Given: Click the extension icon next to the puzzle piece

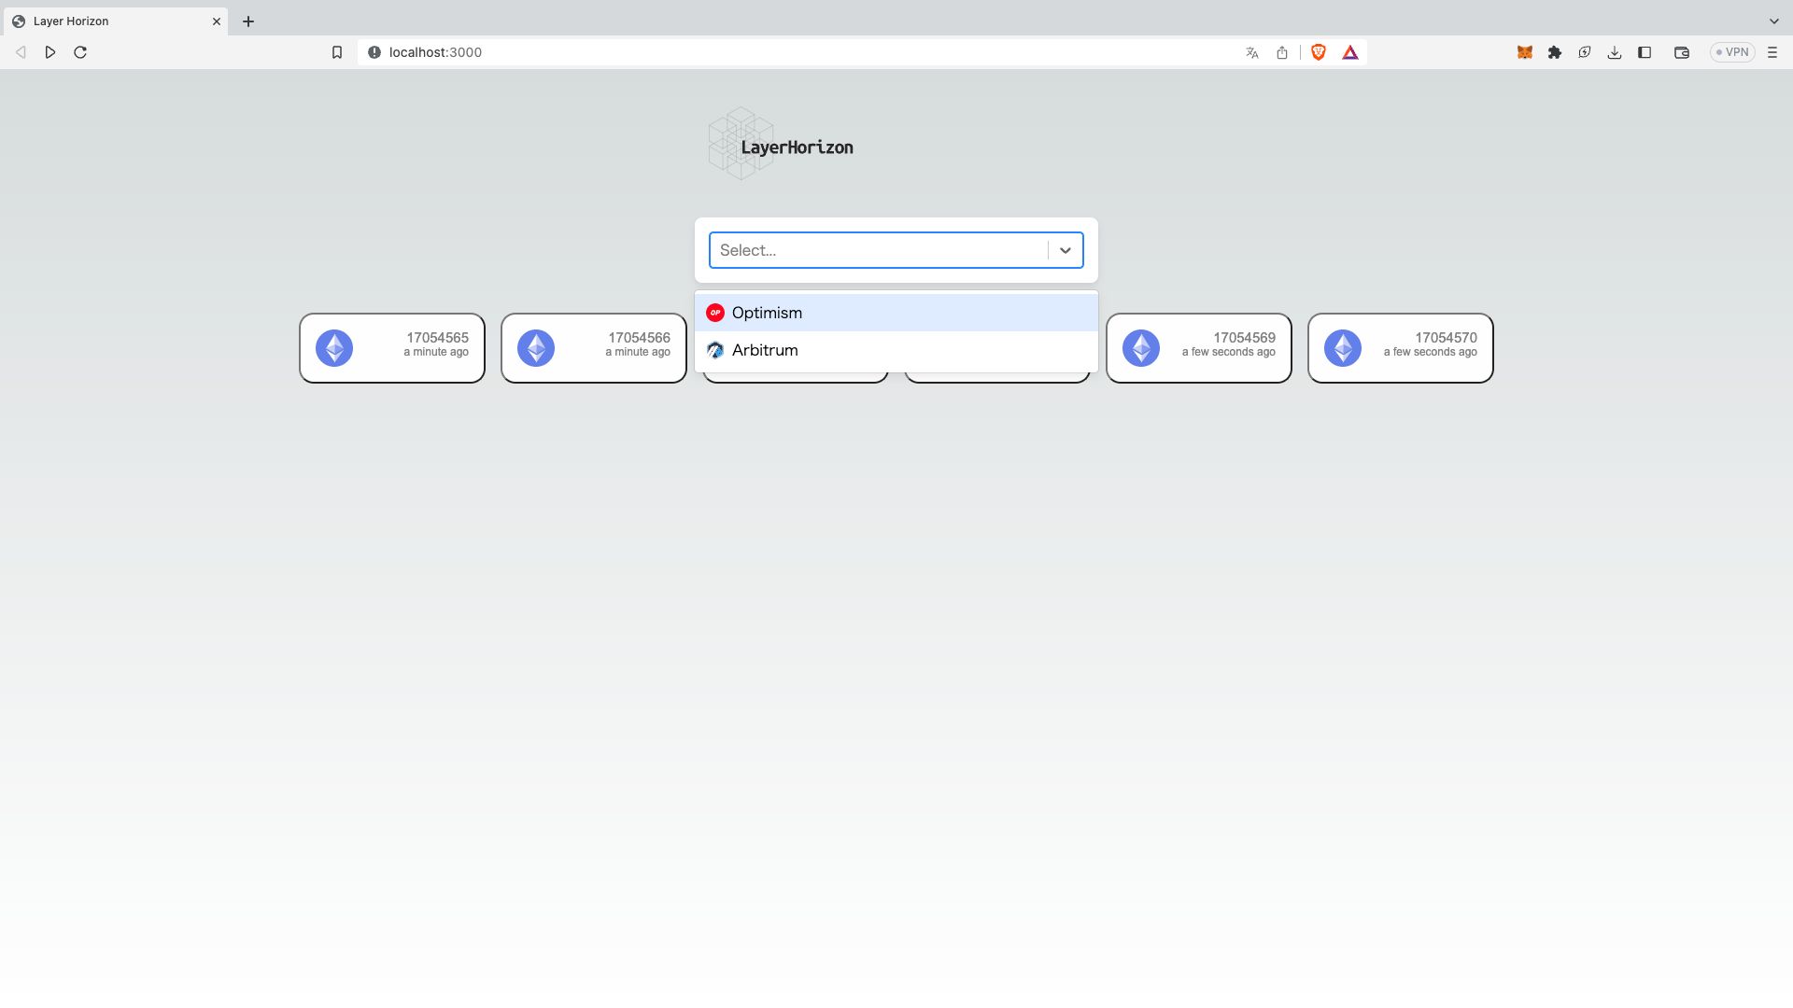Looking at the screenshot, I should pyautogui.click(x=1585, y=52).
